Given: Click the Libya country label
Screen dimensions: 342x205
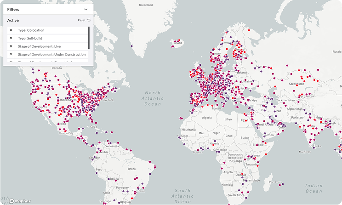Looking at the screenshot, I should [x=228, y=120].
